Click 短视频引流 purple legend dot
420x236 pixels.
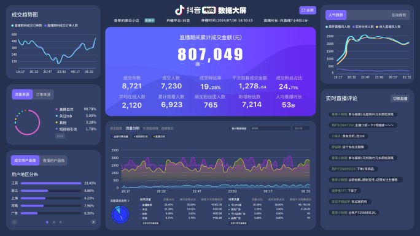click(x=56, y=129)
